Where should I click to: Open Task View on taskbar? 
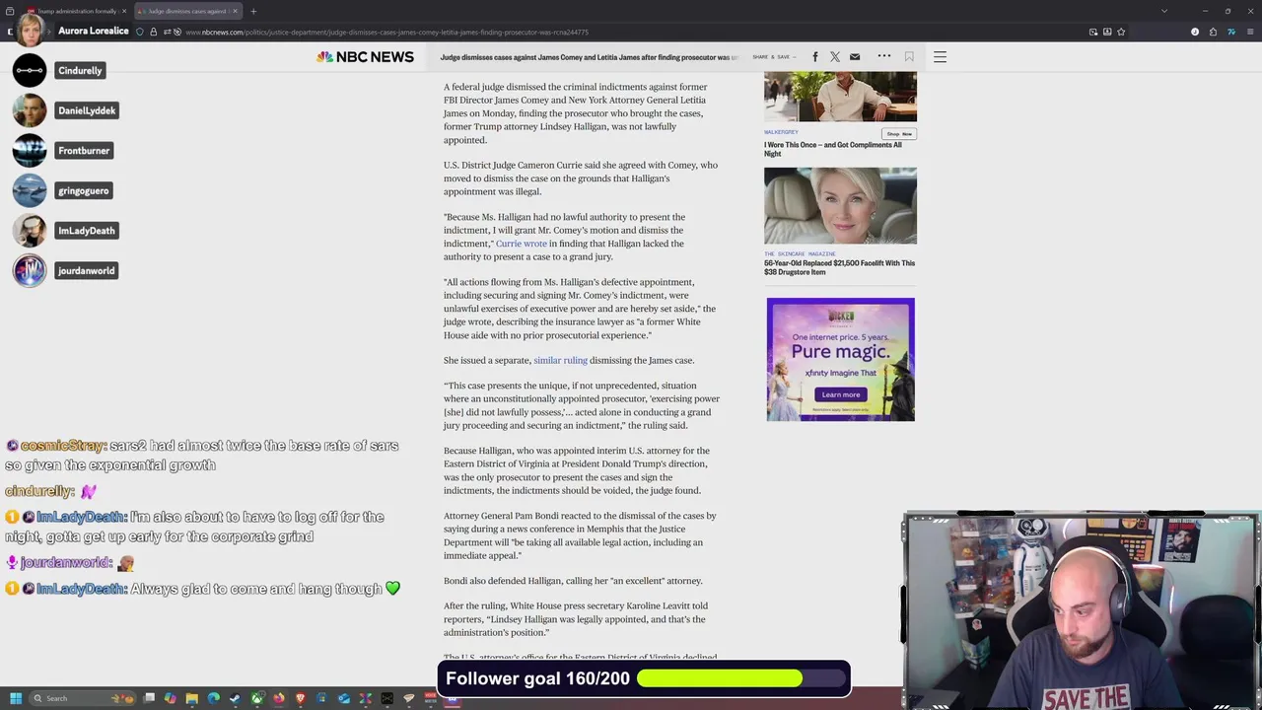[x=149, y=698]
